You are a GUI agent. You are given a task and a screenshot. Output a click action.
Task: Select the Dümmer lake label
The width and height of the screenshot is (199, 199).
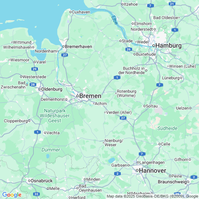pyautogui.click(x=51, y=150)
